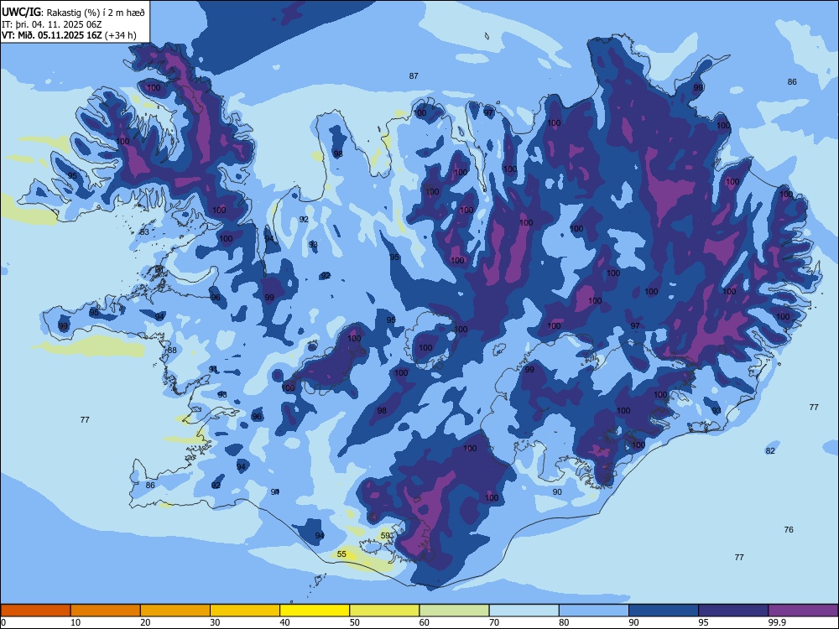Click the '83' value in Breiðafjörður bay
Image resolution: width=839 pixels, height=629 pixels.
click(x=144, y=231)
